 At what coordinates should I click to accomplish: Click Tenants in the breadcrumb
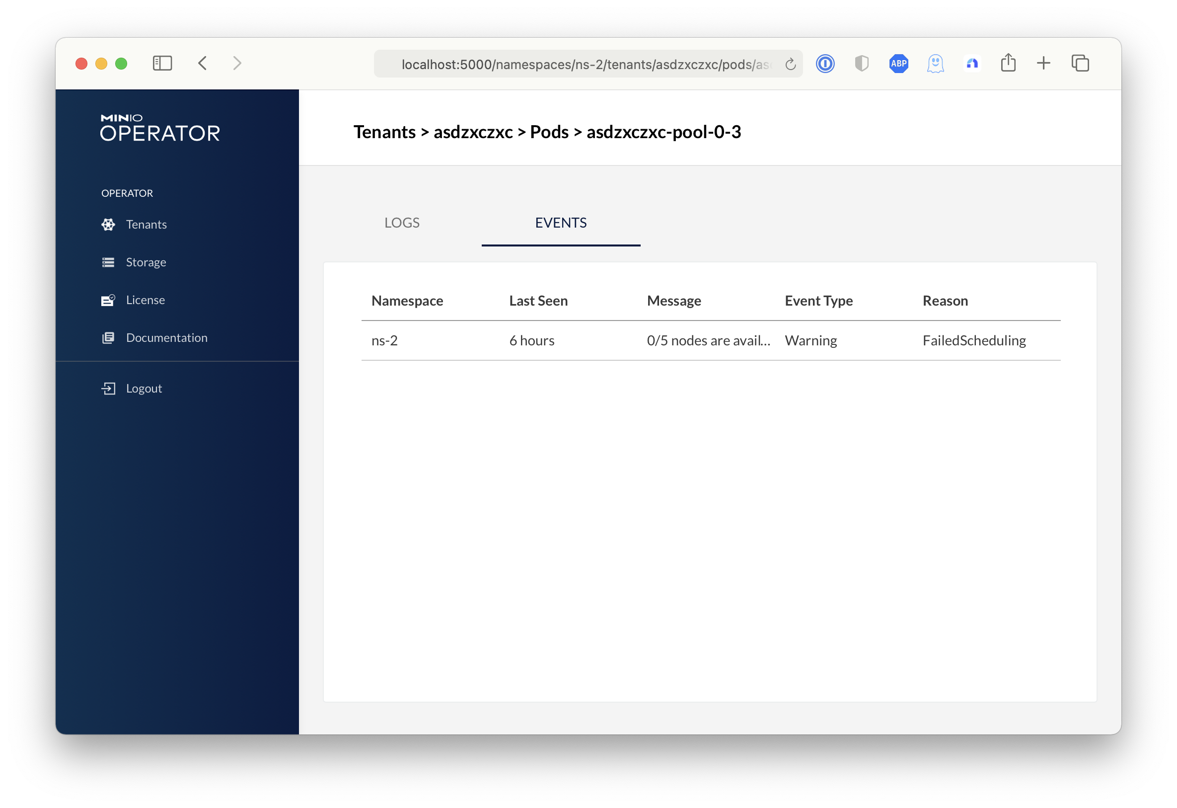coord(384,132)
